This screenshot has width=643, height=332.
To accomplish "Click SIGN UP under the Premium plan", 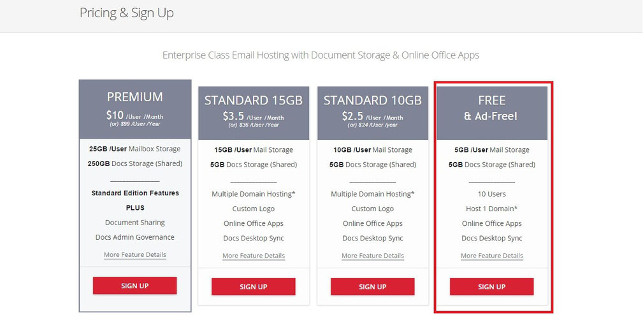I will (135, 286).
